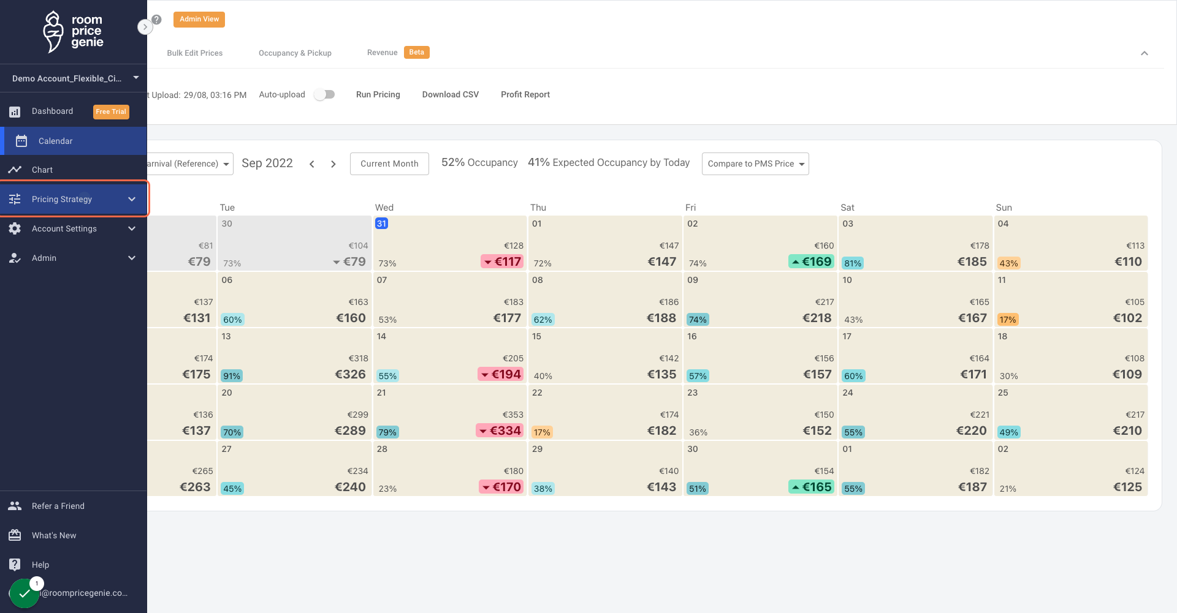1177x613 pixels.
Task: Click the Current Month button
Action: pyautogui.click(x=389, y=164)
